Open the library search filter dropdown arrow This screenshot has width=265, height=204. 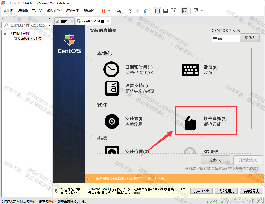[x=50, y=25]
